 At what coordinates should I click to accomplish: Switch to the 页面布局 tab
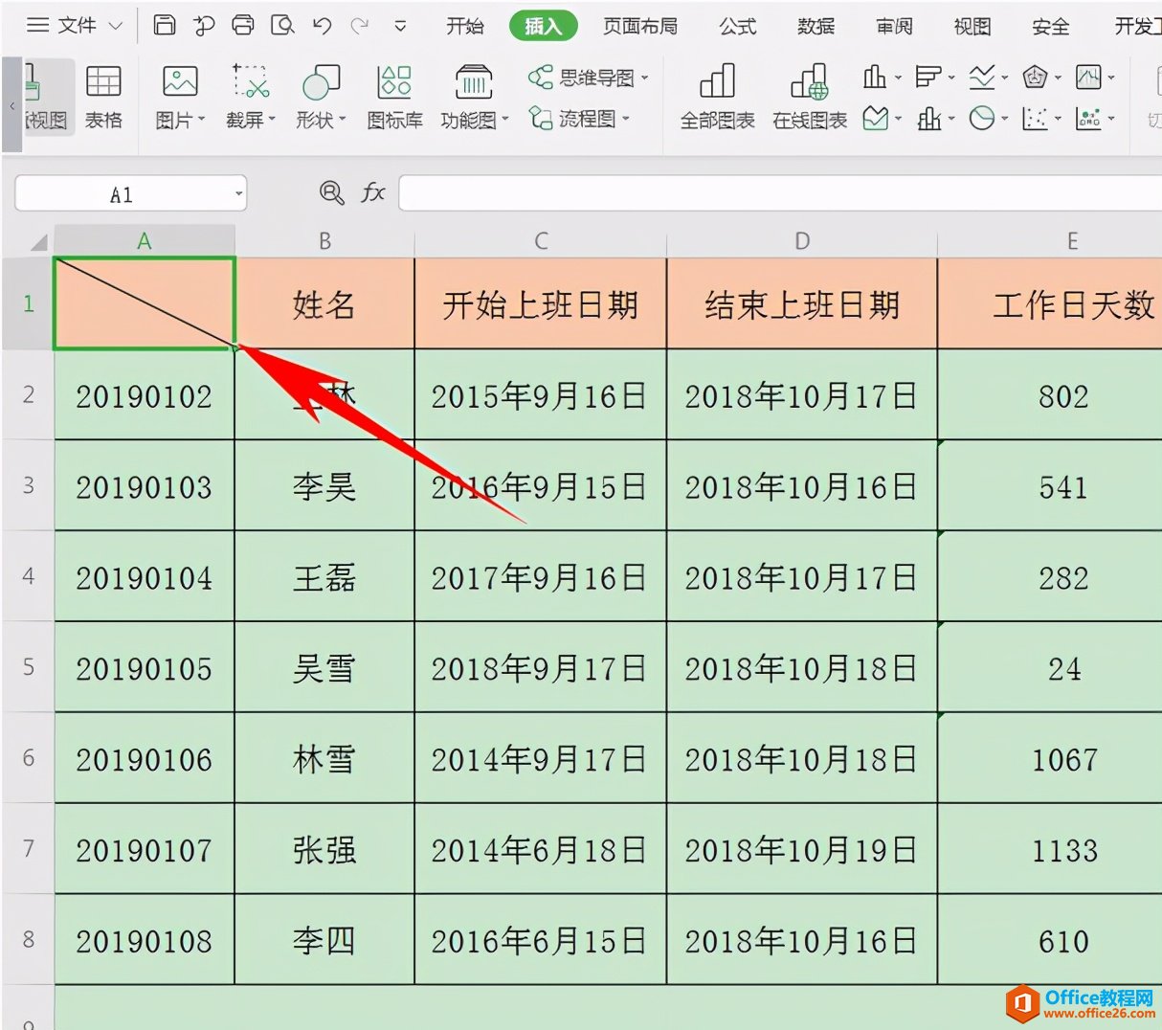point(639,26)
